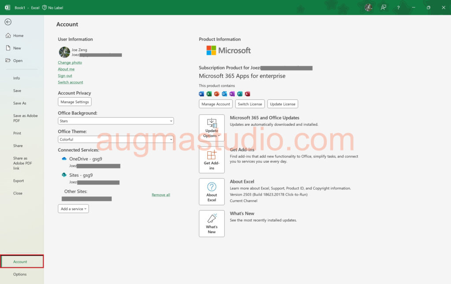Click the Manage Settings button

(75, 102)
